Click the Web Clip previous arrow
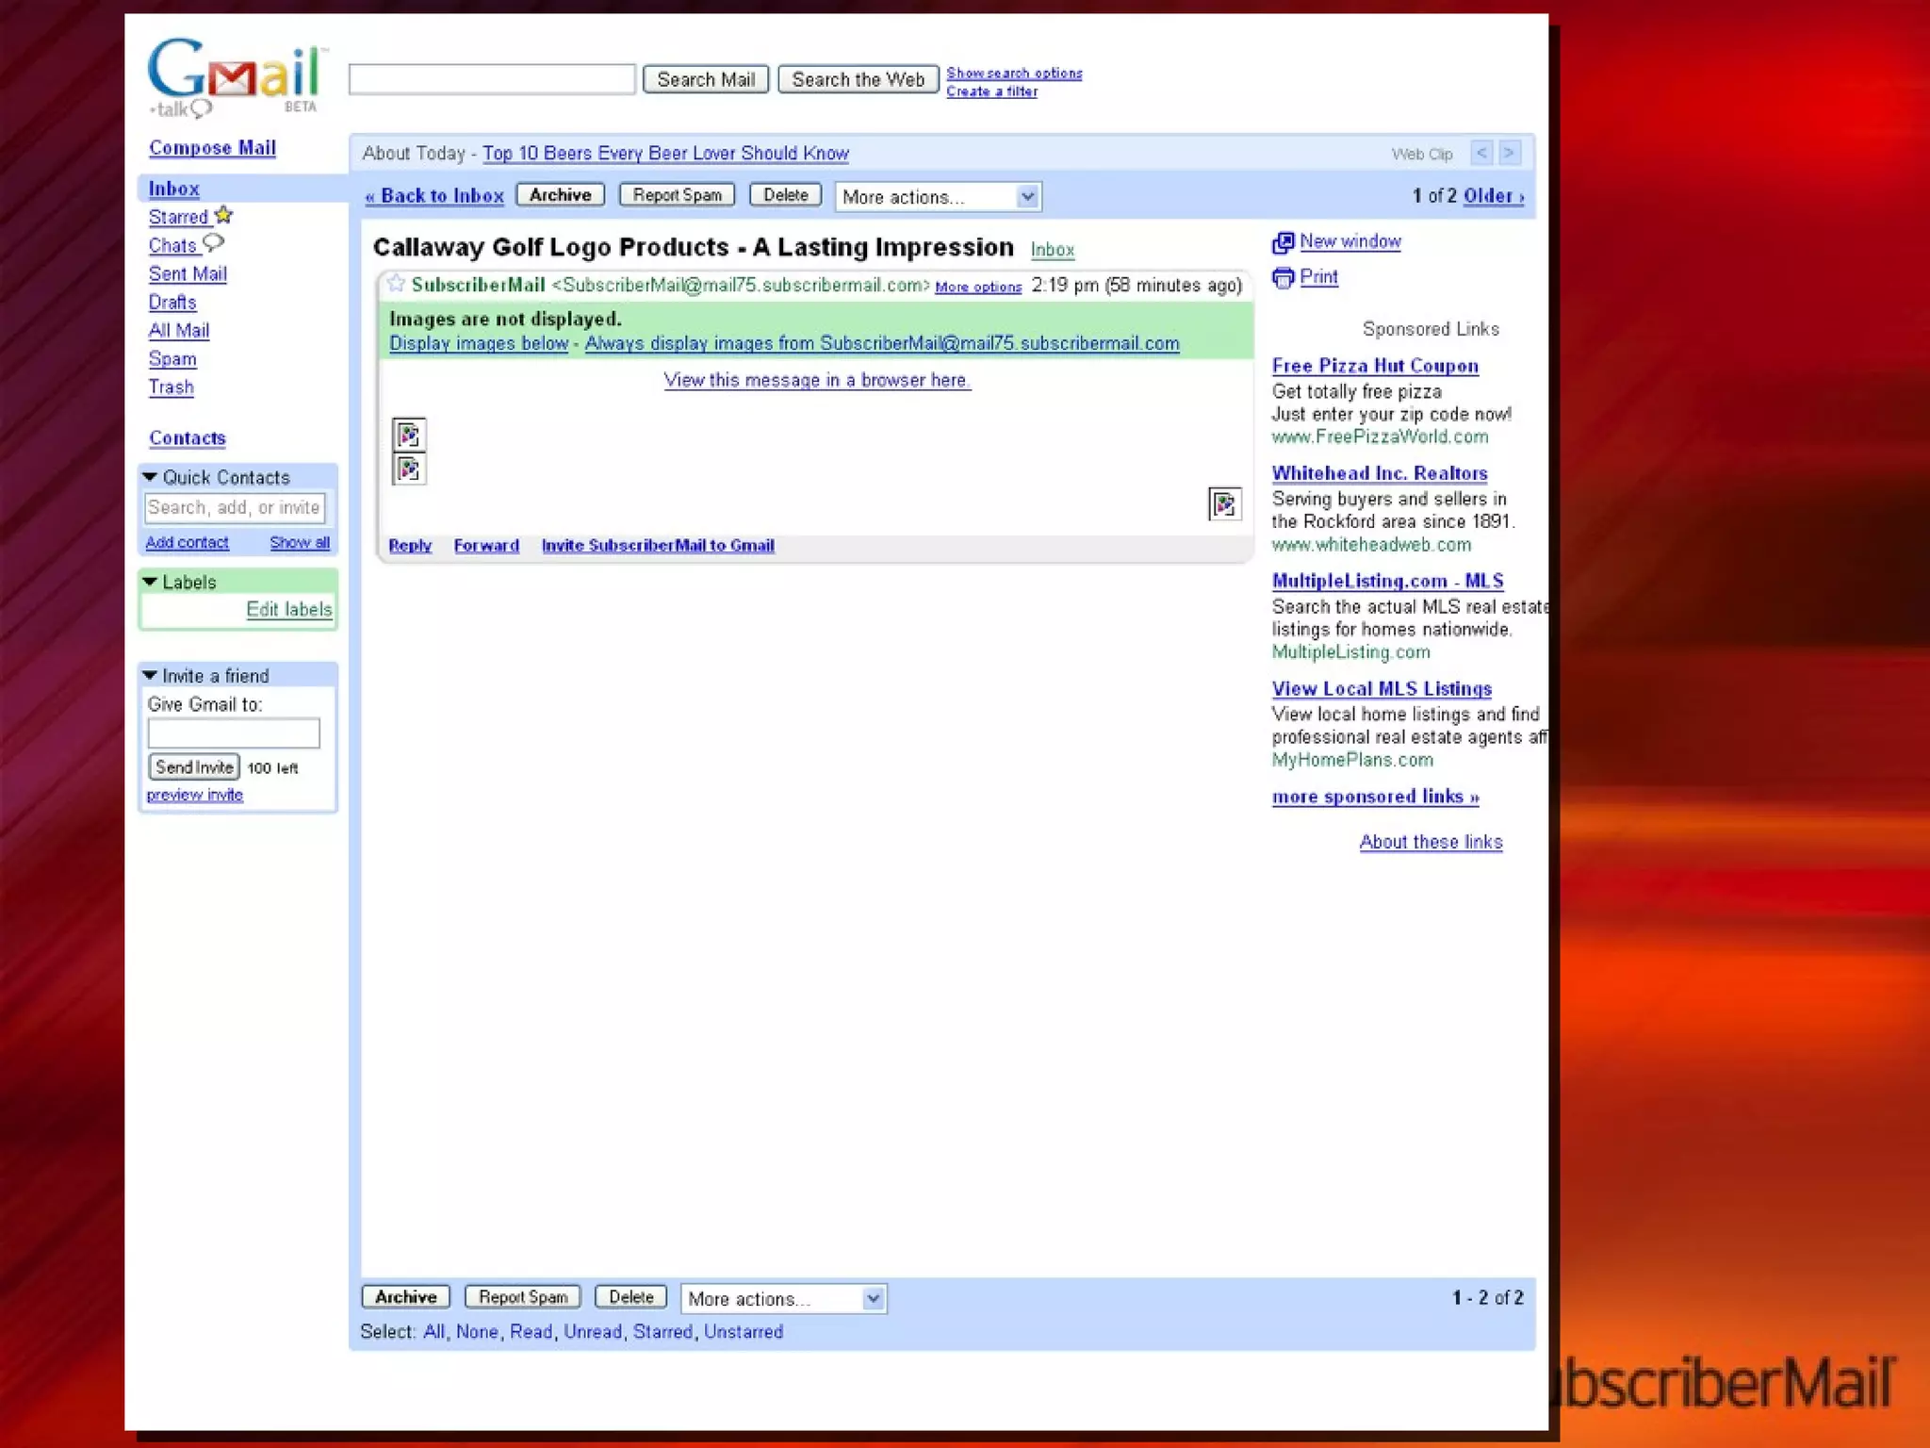Screen dimensions: 1930x1448 click(x=1481, y=153)
